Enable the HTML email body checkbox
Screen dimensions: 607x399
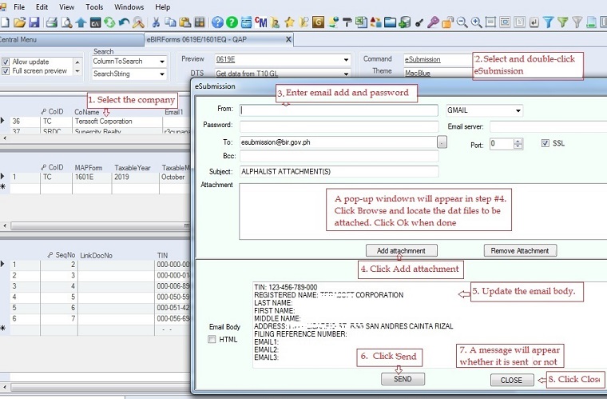[x=212, y=339]
